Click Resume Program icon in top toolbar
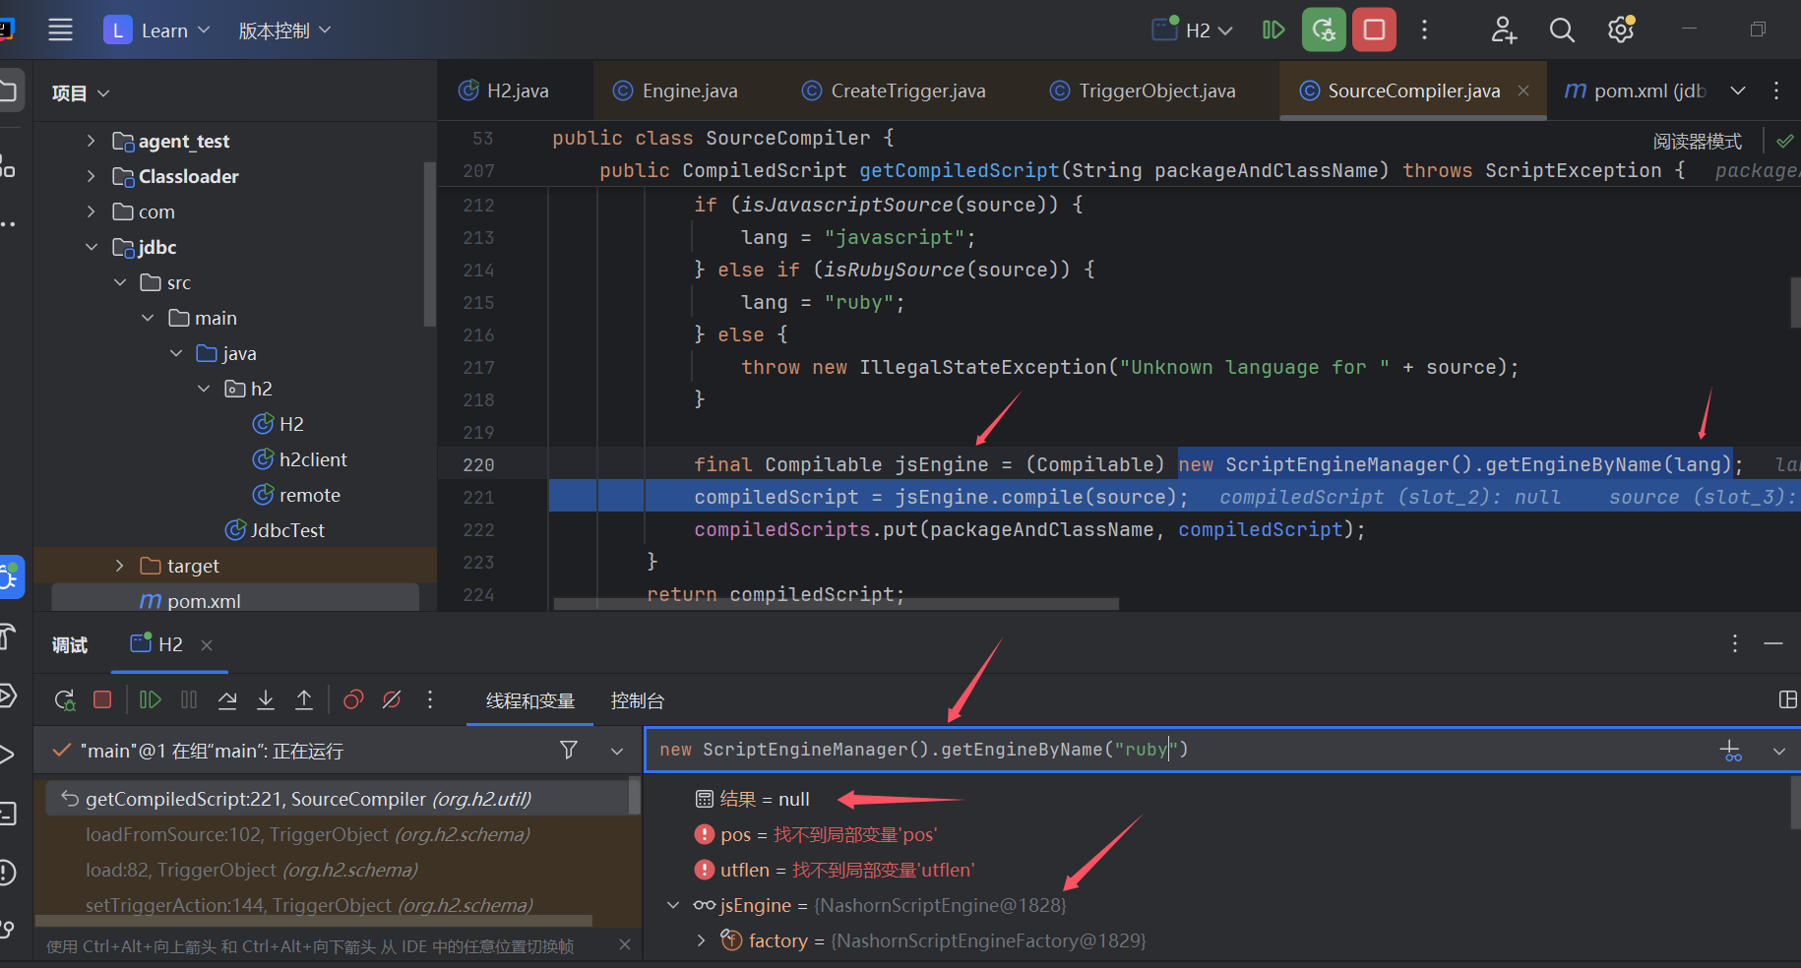Screen dimensions: 1801x968 click(1273, 30)
